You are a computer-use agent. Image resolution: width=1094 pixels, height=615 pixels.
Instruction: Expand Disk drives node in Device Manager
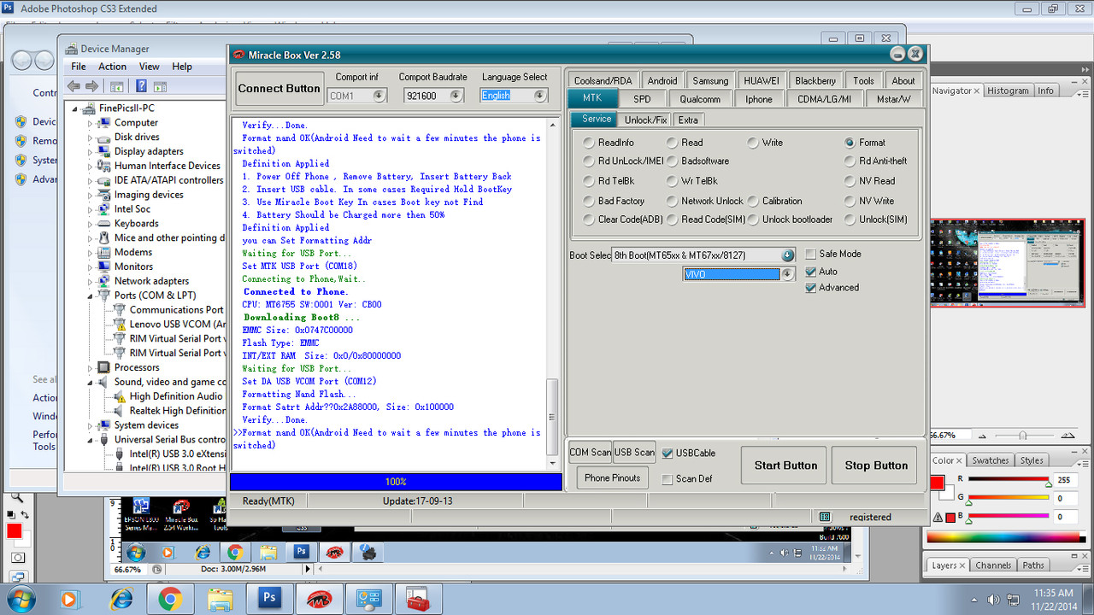point(91,137)
